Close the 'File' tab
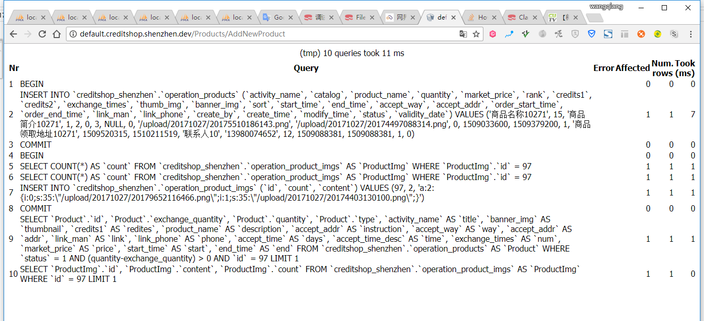Viewport: 704px width, 321px height. [373, 17]
